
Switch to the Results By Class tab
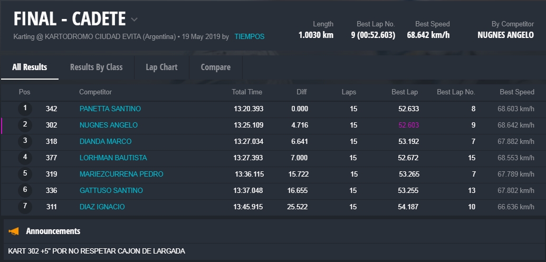(x=96, y=67)
